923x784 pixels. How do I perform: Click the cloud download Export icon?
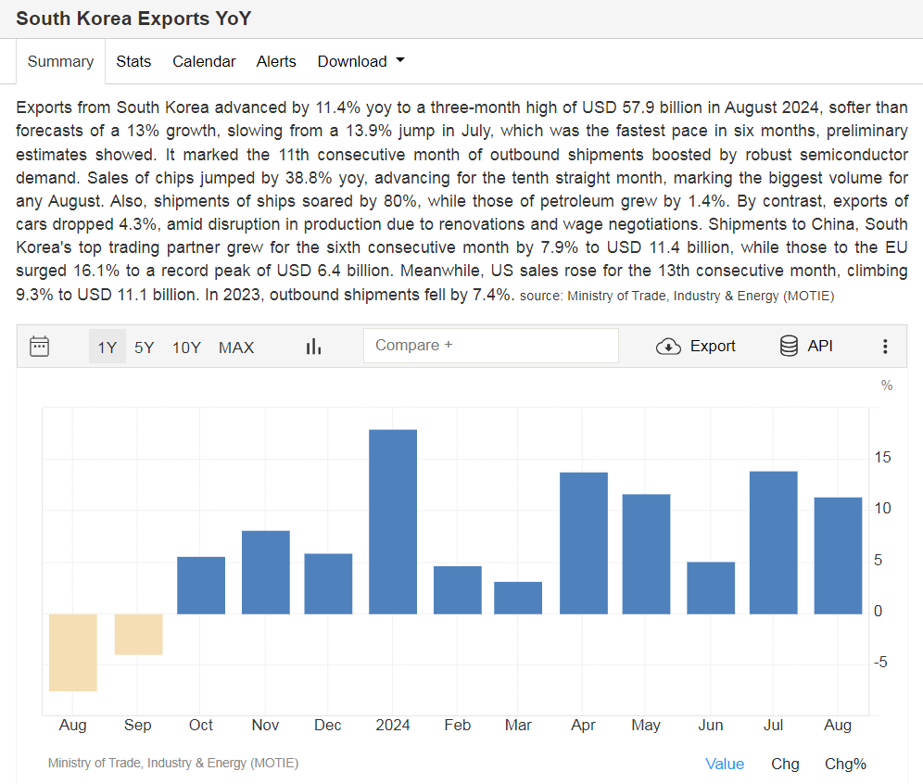(x=668, y=347)
